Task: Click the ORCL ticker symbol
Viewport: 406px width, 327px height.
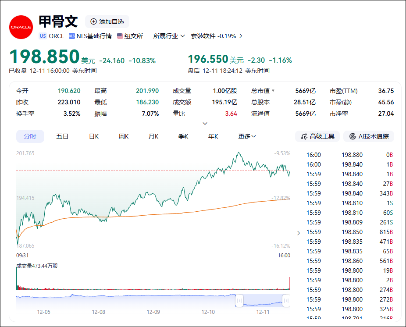Action: (56, 36)
